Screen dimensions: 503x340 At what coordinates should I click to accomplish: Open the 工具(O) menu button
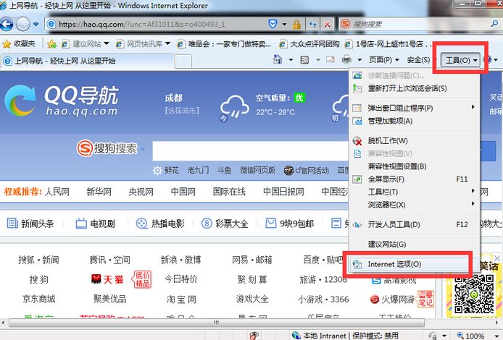[461, 60]
